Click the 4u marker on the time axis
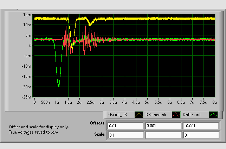The image size is (226, 149). click(124, 102)
